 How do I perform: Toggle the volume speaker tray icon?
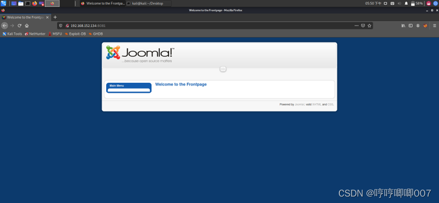tap(399, 3)
